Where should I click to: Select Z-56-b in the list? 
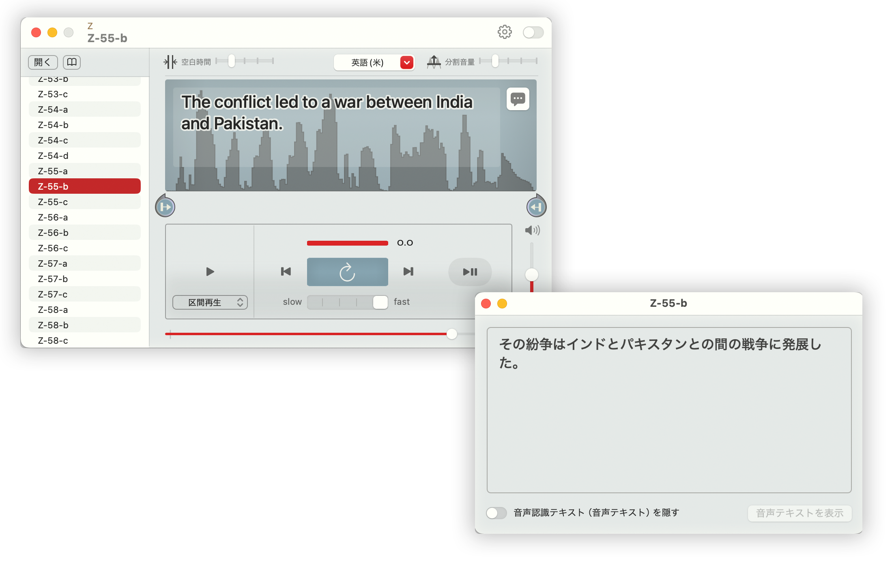coord(85,233)
